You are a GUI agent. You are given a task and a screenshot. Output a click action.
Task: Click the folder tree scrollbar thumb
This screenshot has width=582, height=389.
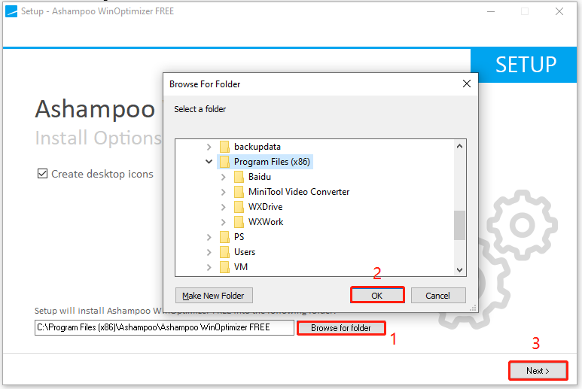point(459,225)
